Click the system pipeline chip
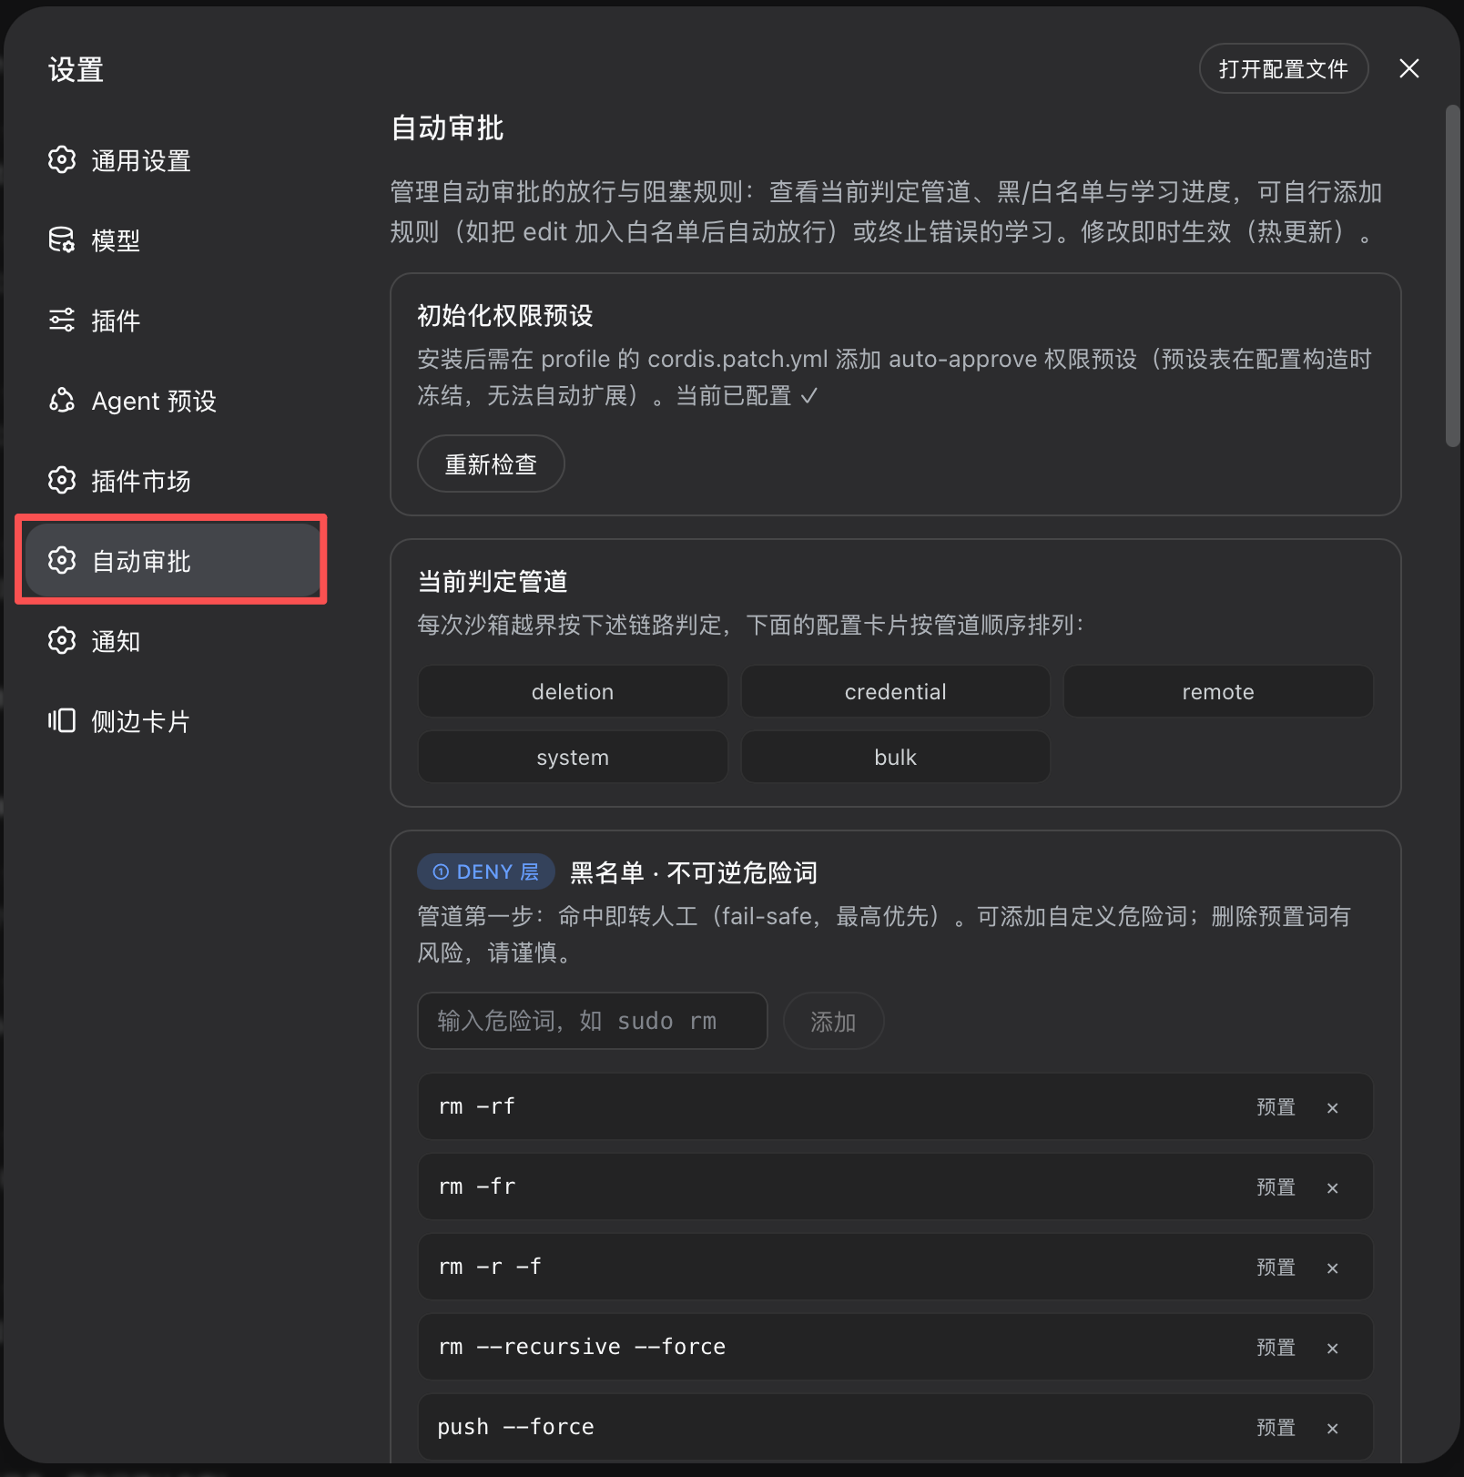 click(x=573, y=758)
